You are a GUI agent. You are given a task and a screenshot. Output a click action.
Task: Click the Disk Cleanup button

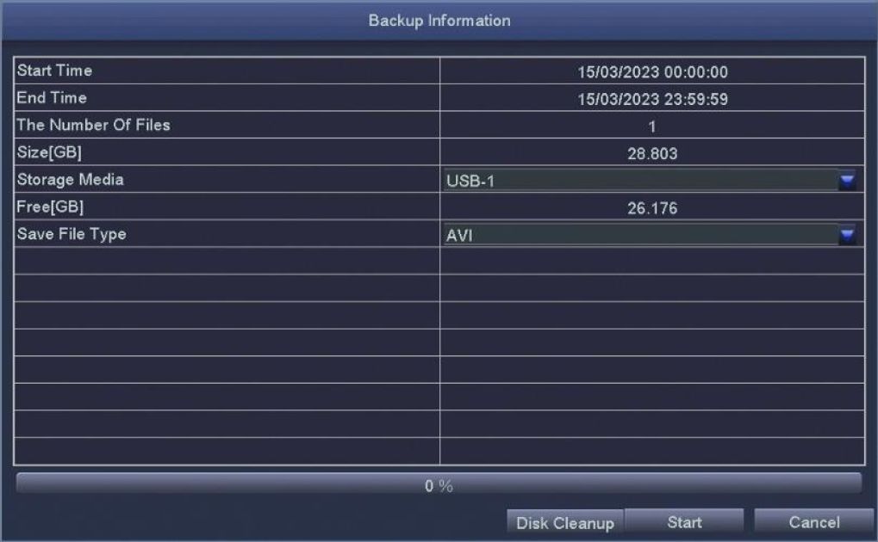(x=564, y=523)
